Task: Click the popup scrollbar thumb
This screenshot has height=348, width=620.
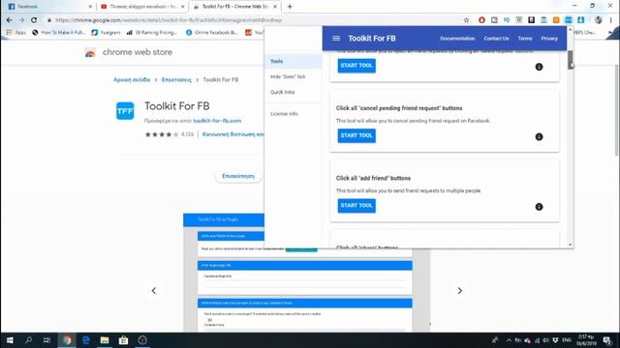Action: click(x=571, y=60)
